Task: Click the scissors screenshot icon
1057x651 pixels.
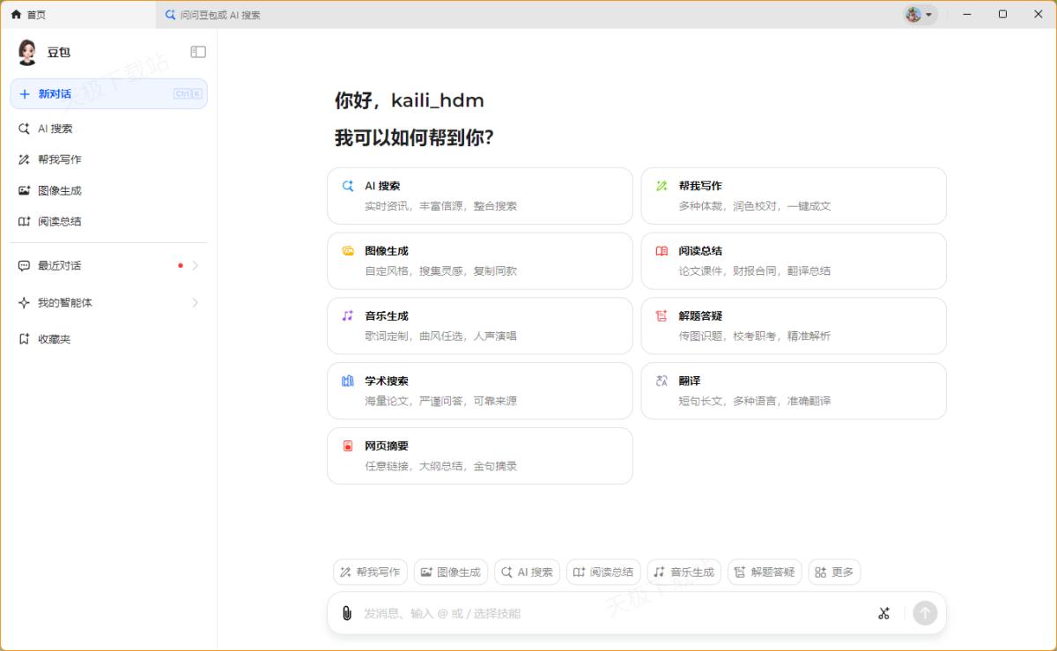Action: (x=883, y=613)
